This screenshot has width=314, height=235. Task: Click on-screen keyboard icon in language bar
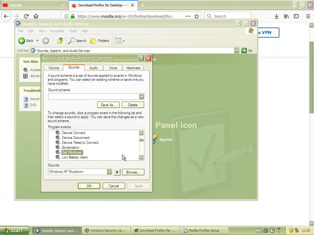pyautogui.click(x=265, y=231)
